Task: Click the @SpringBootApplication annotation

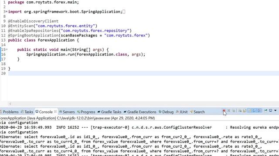Action: point(33,36)
